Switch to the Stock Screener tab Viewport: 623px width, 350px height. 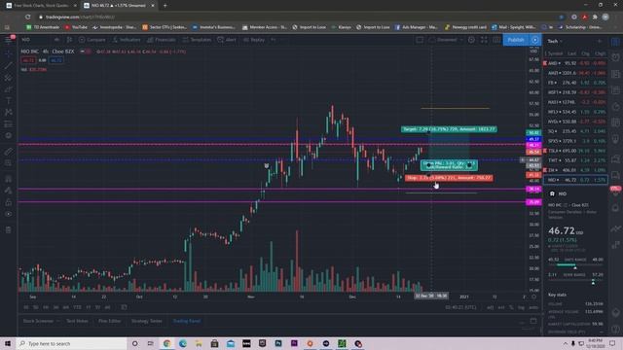(38, 321)
